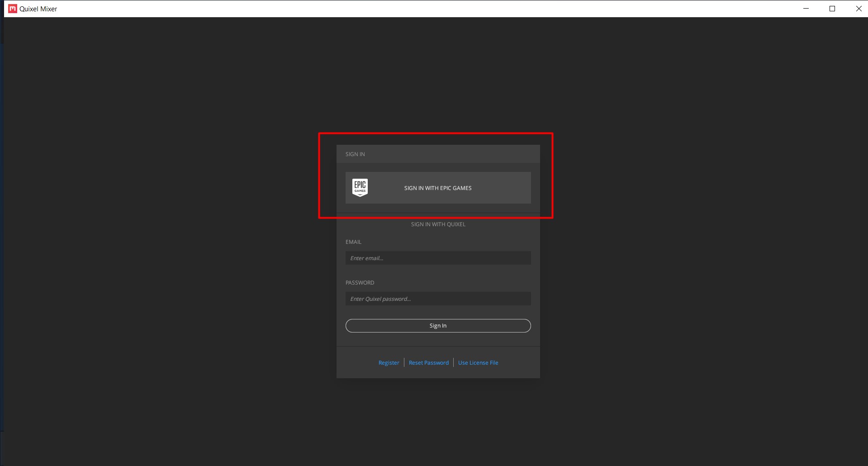Minimize the Quixel Mixer window
This screenshot has width=868, height=466.
[x=806, y=9]
